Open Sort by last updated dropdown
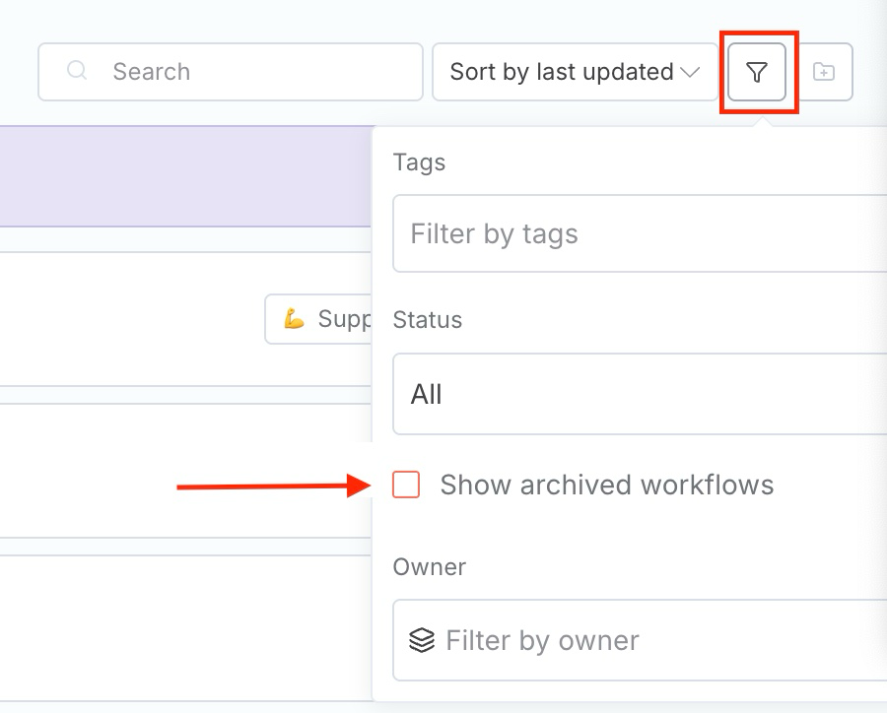The image size is (887, 713). tap(562, 72)
